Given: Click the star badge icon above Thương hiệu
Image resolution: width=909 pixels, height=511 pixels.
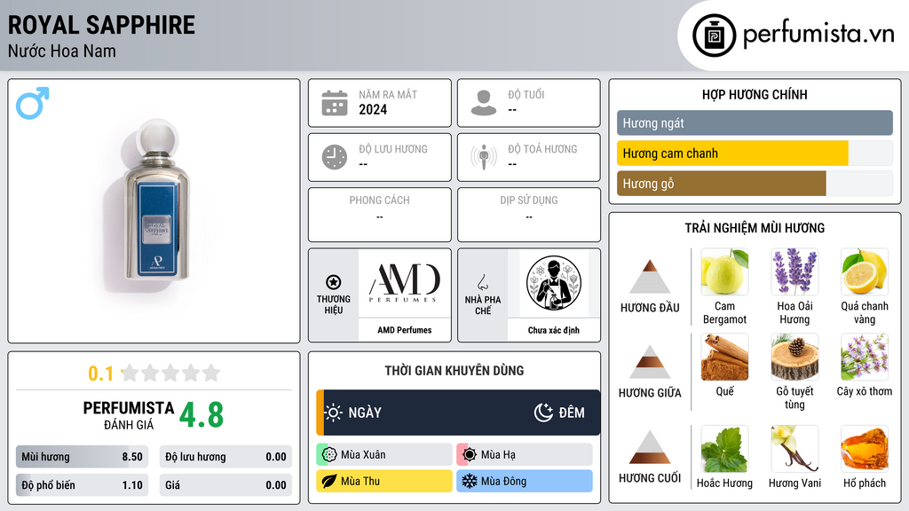Looking at the screenshot, I should 334,282.
